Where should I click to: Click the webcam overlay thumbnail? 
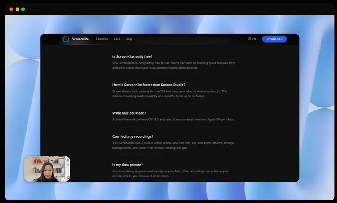(47, 168)
